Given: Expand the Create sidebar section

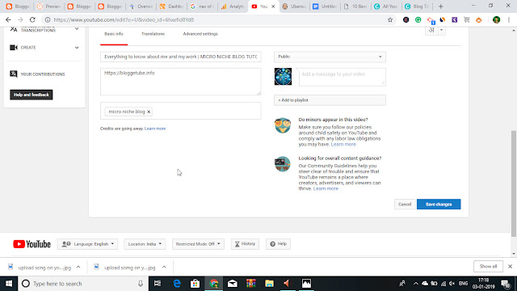Looking at the screenshot, I should (x=77, y=48).
